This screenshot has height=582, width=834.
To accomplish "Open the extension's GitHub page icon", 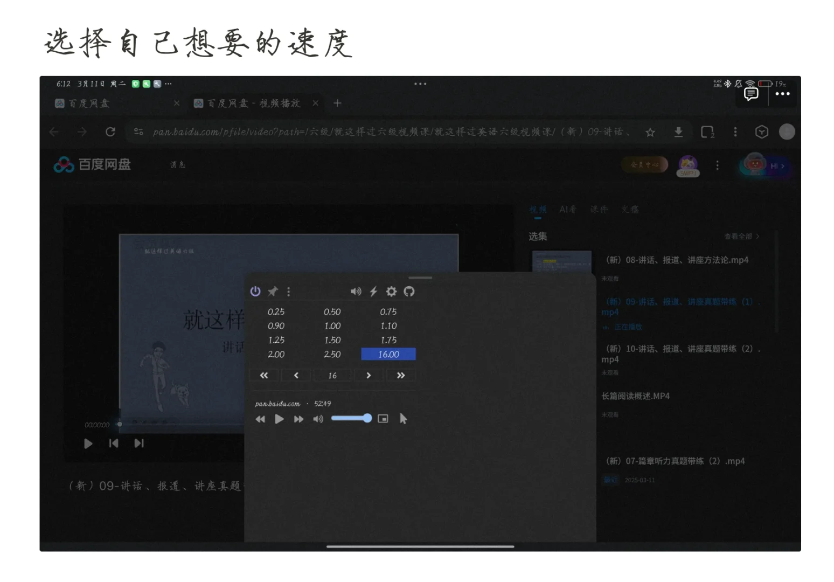I will pyautogui.click(x=409, y=292).
